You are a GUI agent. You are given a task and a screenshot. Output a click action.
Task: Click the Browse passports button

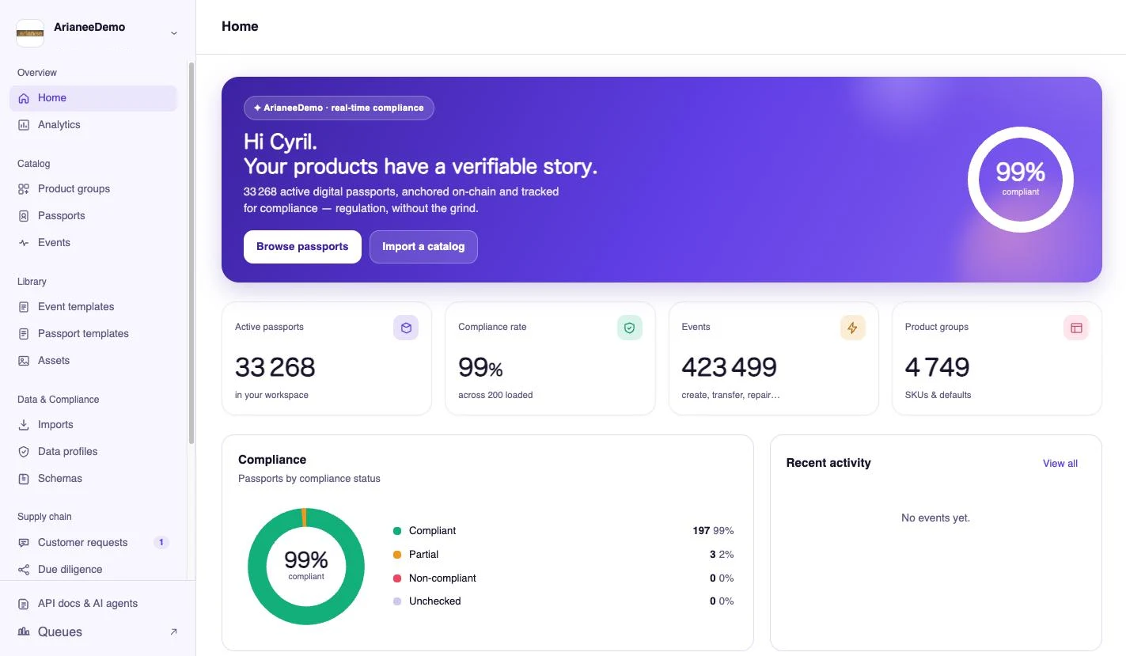tap(302, 247)
